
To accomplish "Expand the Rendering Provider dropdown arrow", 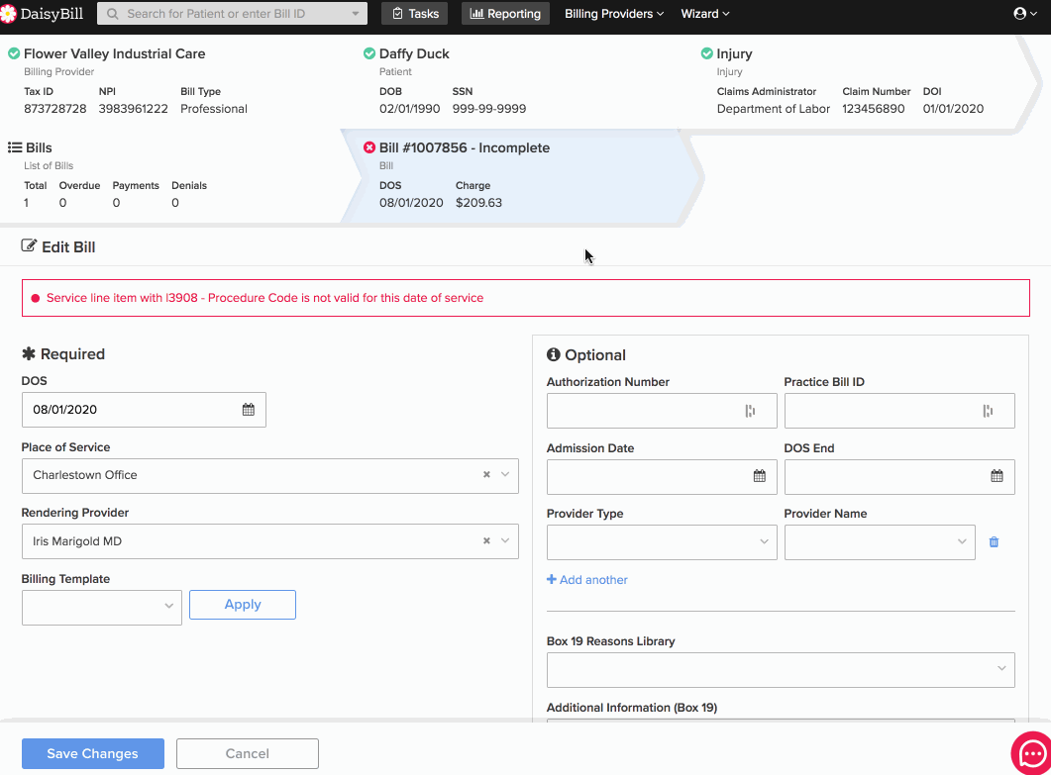I will [505, 540].
